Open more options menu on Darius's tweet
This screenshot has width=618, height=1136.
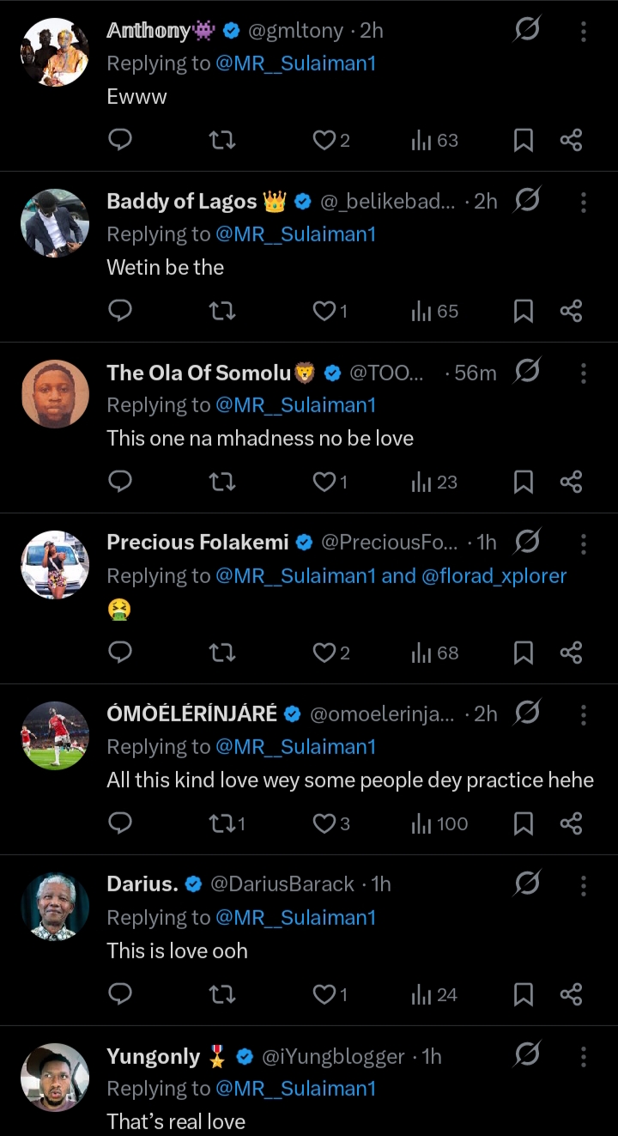[584, 885]
